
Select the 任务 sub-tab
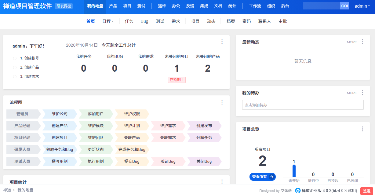click(129, 21)
